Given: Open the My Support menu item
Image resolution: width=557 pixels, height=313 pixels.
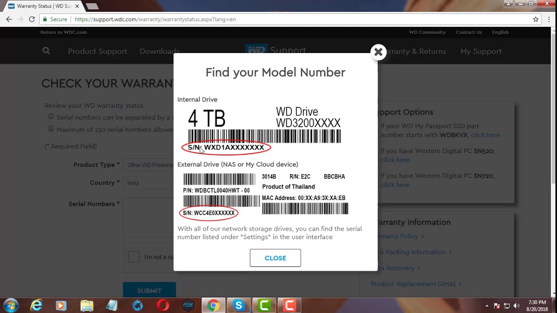Looking at the screenshot, I should [x=481, y=51].
